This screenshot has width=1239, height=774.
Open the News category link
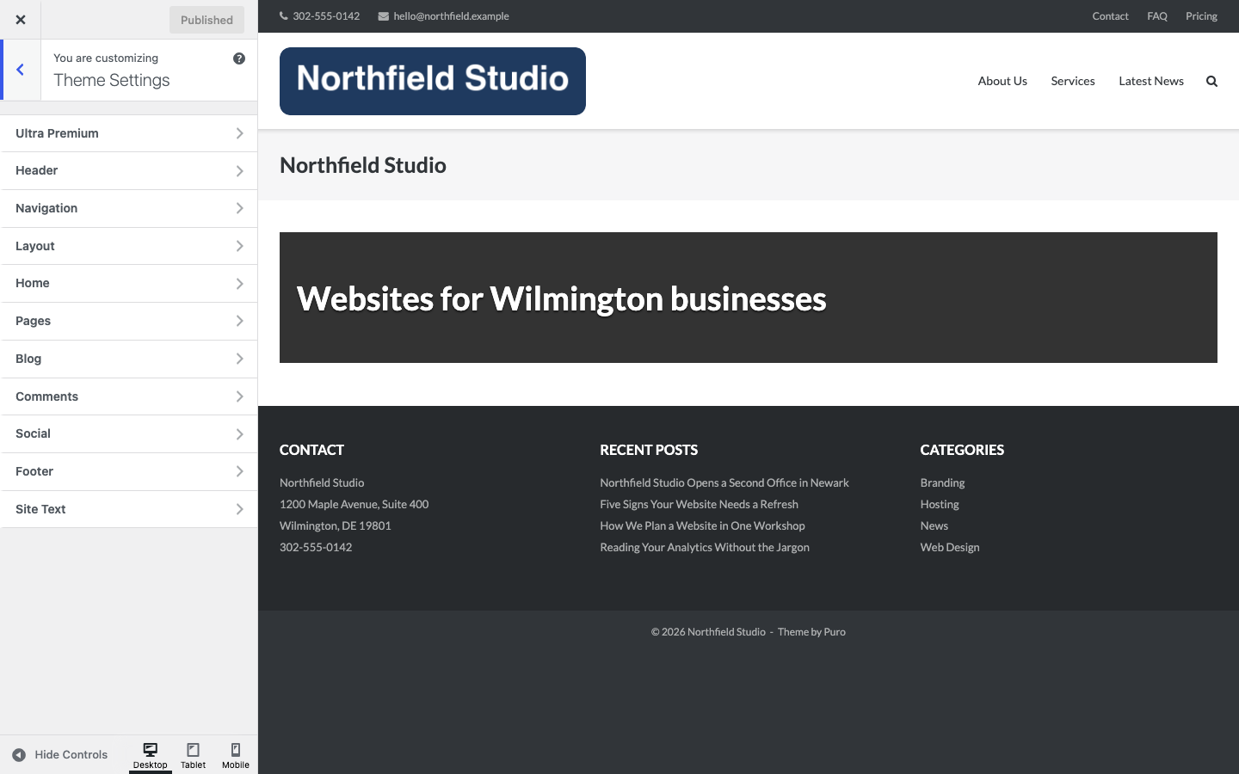(x=934, y=526)
